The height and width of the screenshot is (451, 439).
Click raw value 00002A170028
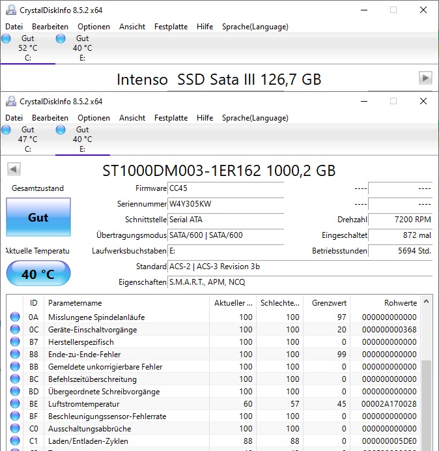click(x=389, y=404)
